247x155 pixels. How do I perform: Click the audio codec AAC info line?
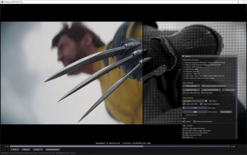199,78
